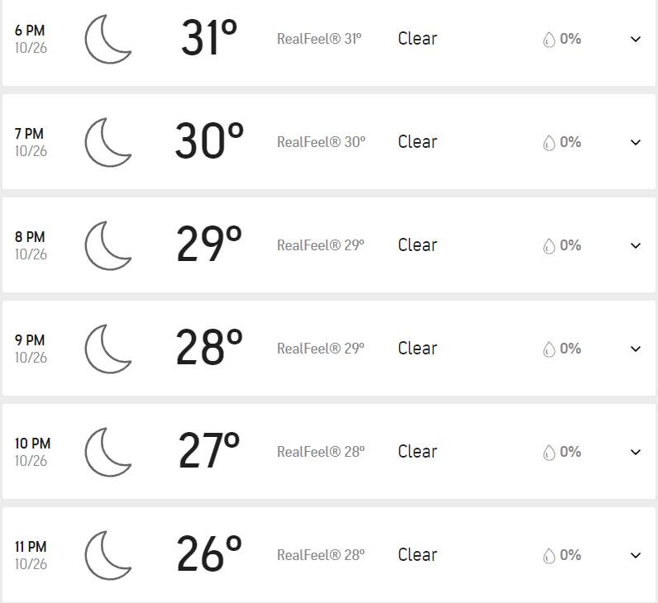Click the raindrop icon in 6 PM row
This screenshot has height=603, width=658.
(549, 40)
